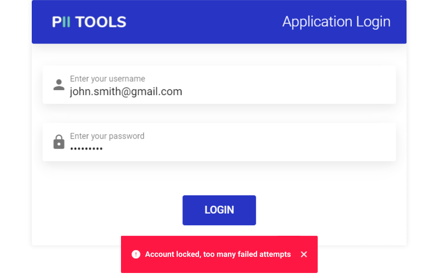Submit the form with the LOGIN button
The image size is (446, 278).
(219, 210)
